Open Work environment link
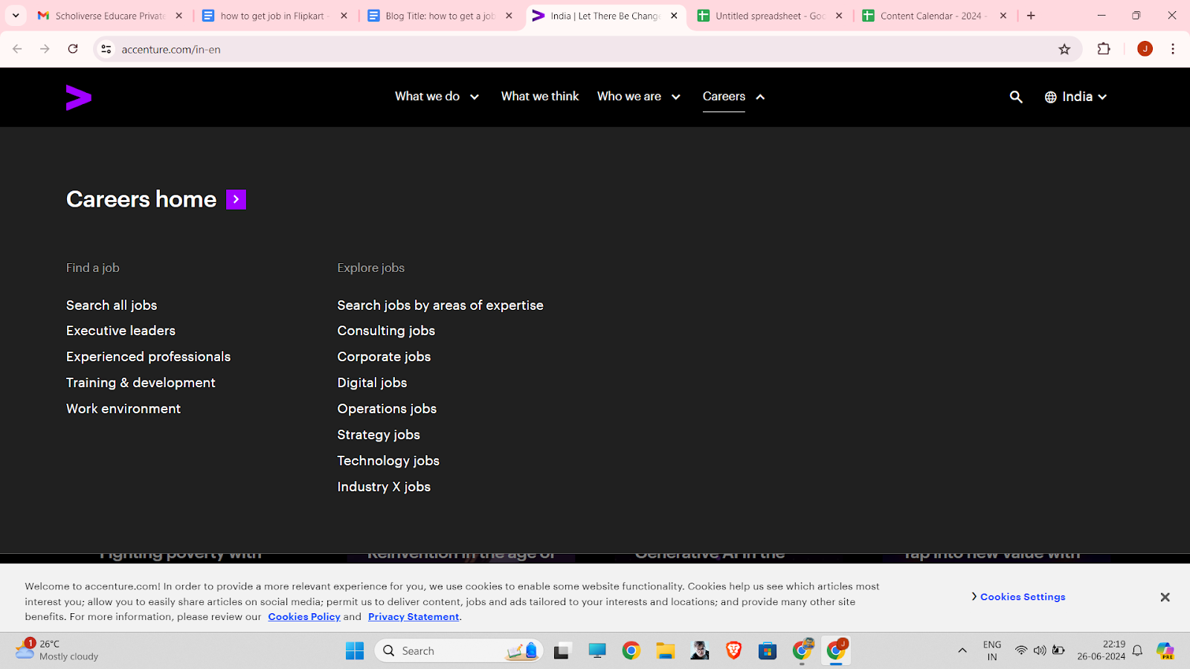This screenshot has height=669, width=1190. point(123,409)
